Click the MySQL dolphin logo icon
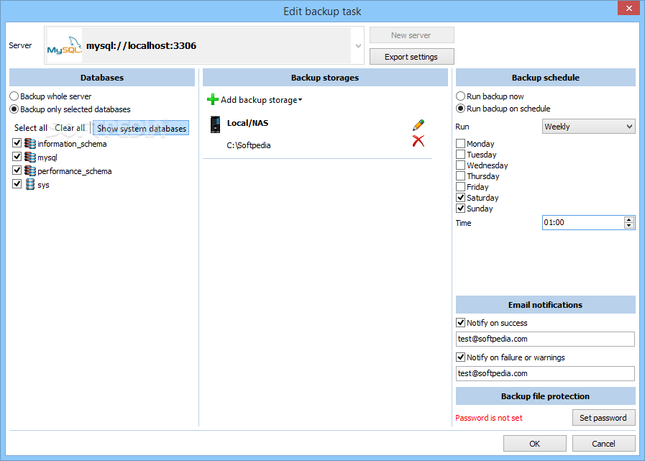Image resolution: width=645 pixels, height=461 pixels. coord(65,46)
